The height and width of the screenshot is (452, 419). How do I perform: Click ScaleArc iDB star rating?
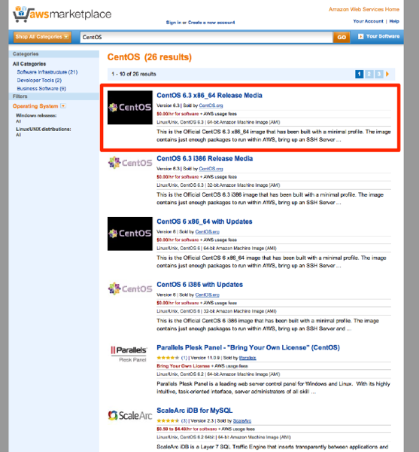coord(168,421)
